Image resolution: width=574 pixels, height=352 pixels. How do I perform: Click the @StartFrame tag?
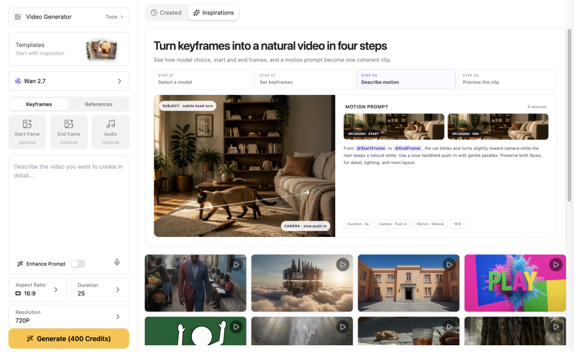pyautogui.click(x=371, y=148)
